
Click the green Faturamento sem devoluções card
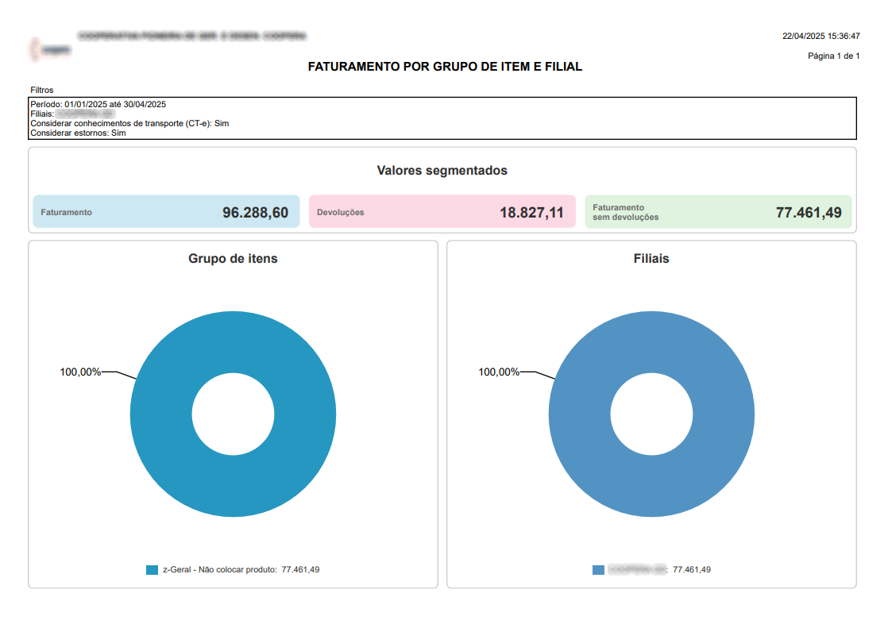pyautogui.click(x=718, y=212)
